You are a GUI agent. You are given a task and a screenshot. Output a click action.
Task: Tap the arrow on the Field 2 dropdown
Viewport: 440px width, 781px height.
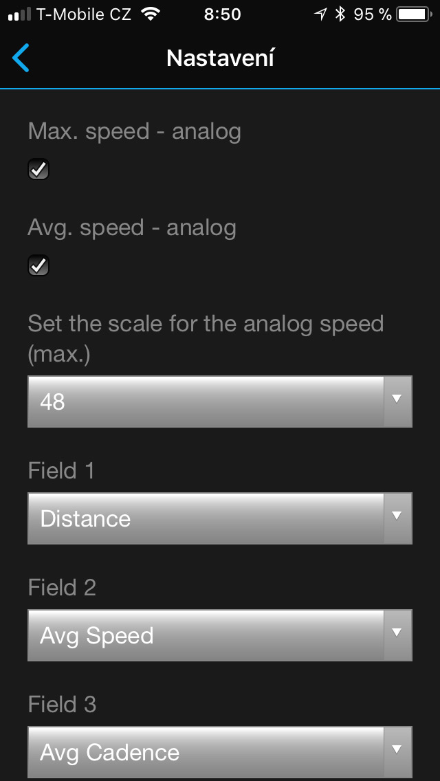point(397,634)
